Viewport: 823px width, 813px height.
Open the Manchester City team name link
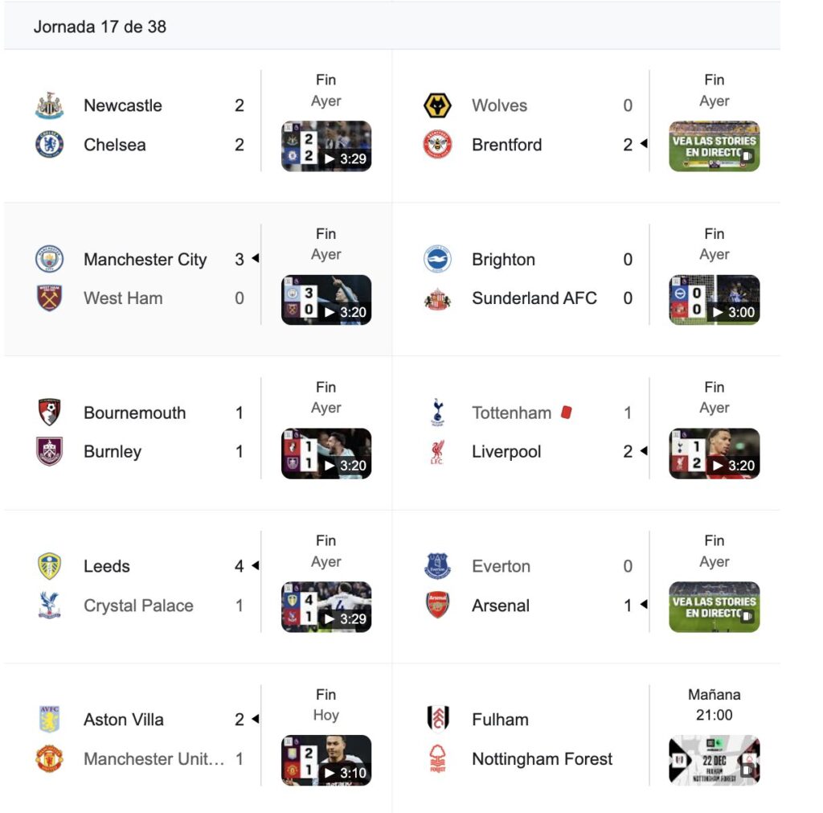pos(145,260)
